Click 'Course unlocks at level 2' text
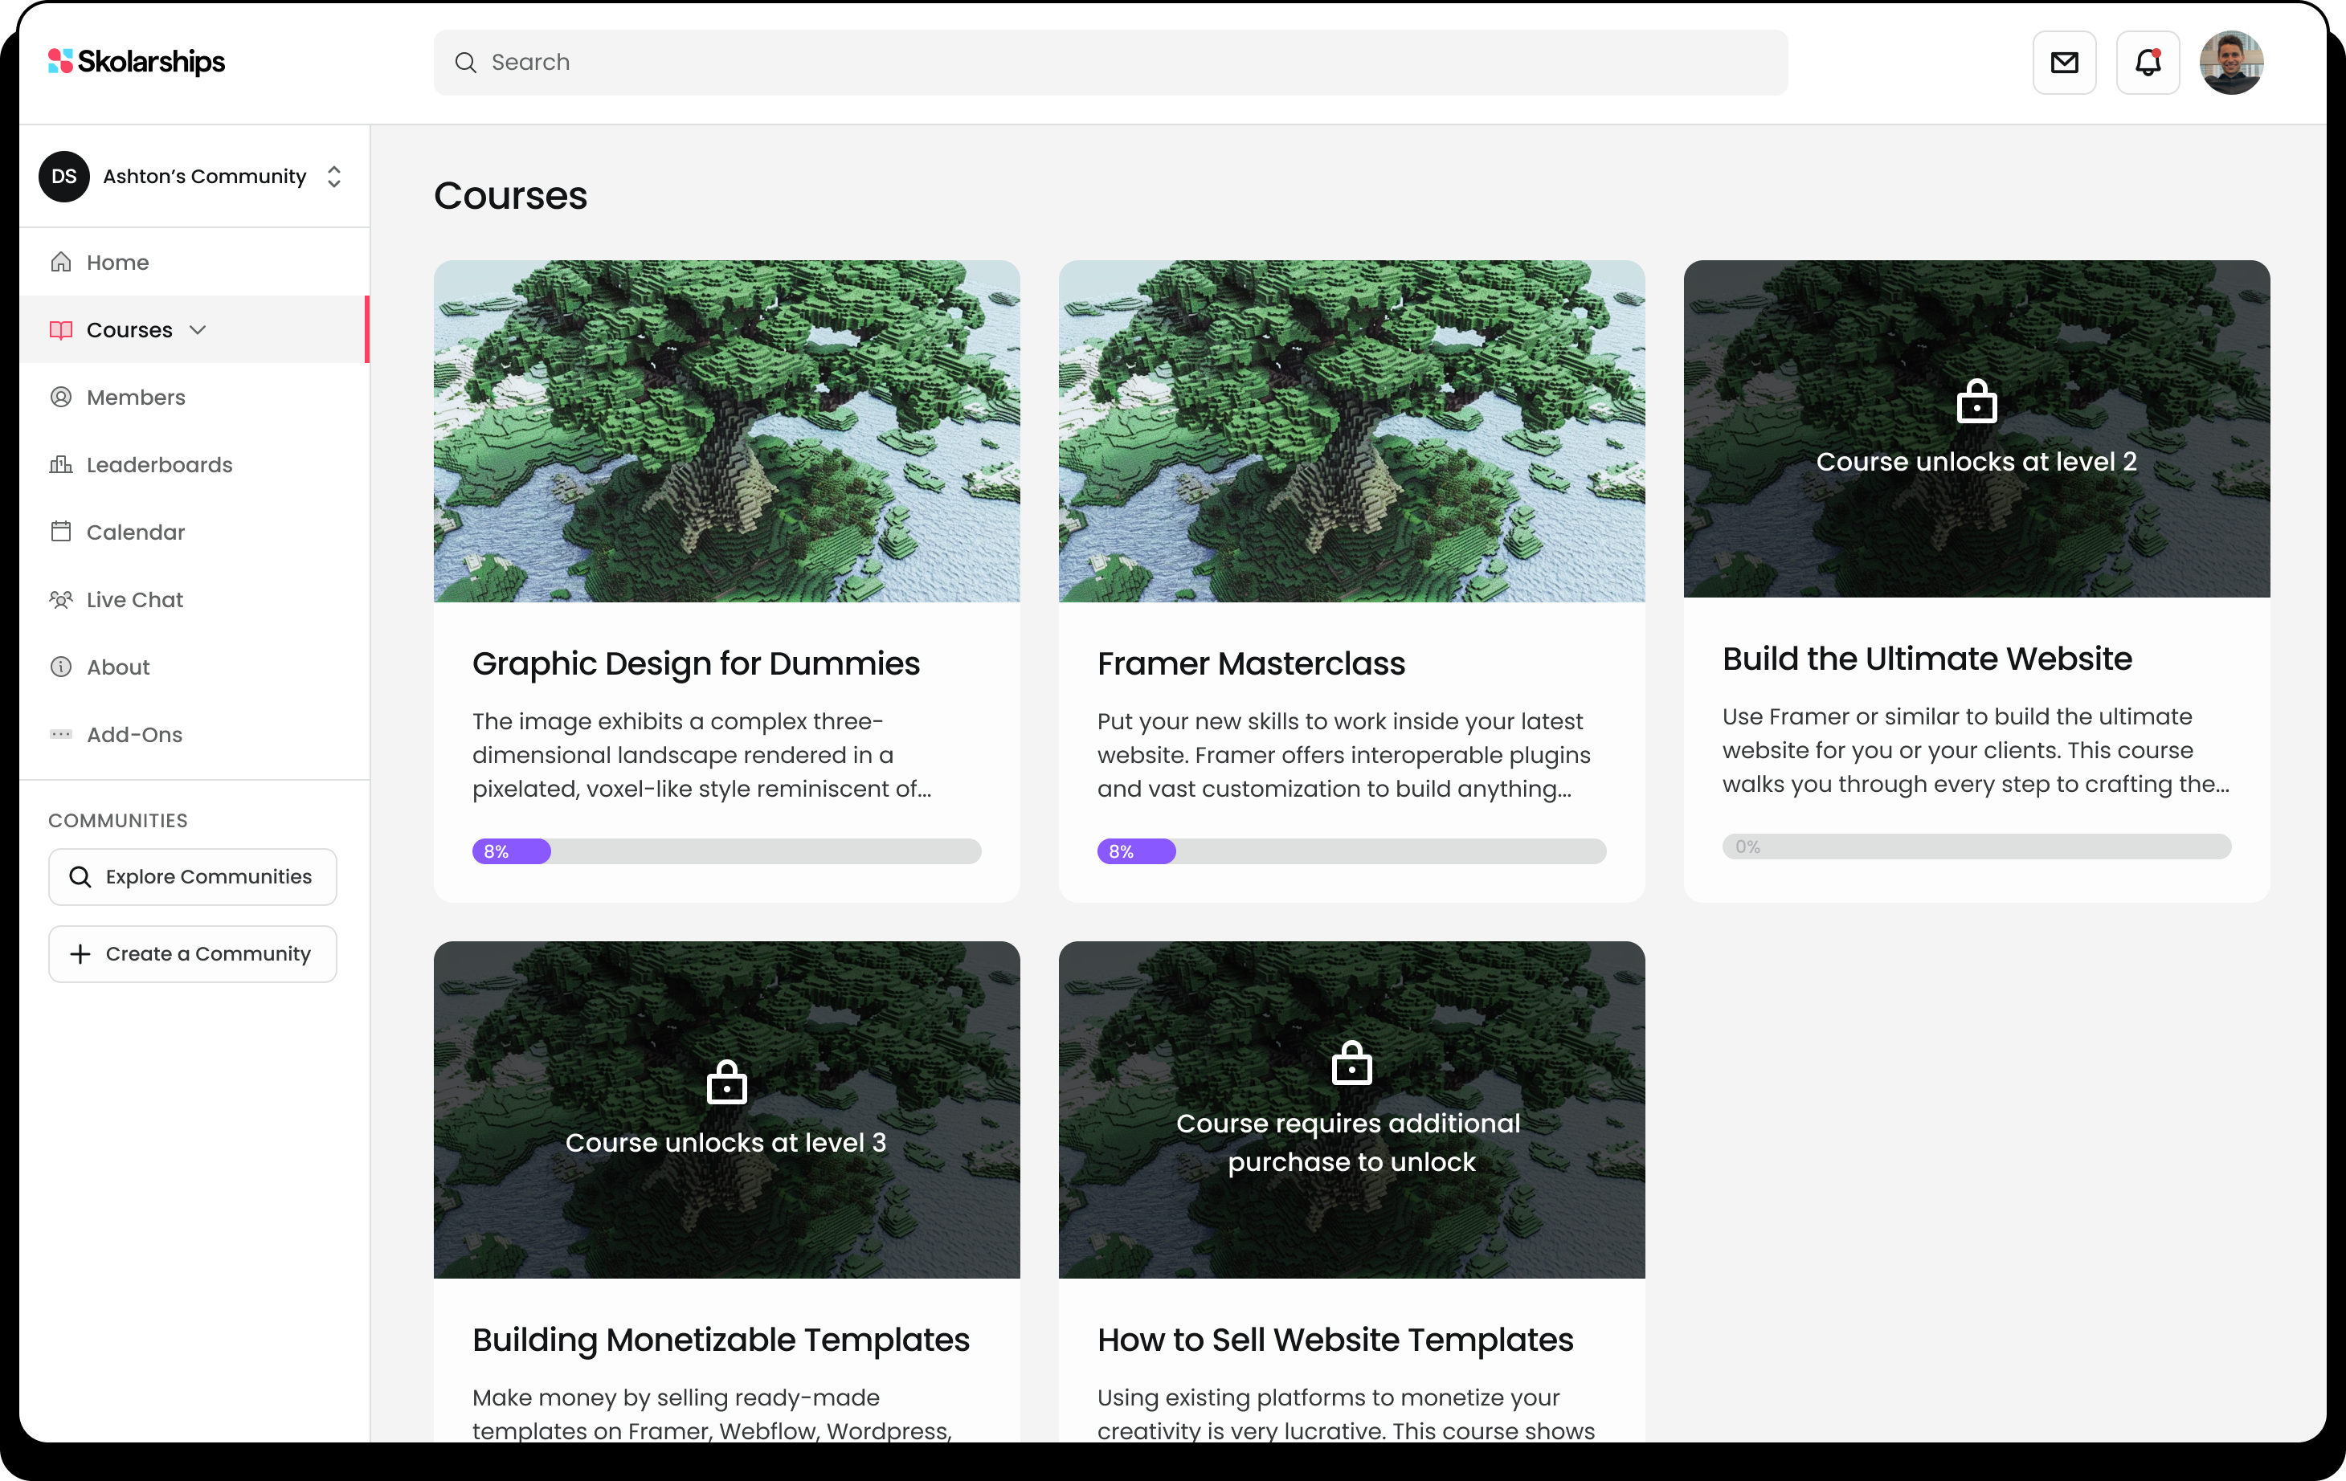The height and width of the screenshot is (1481, 2346). click(1976, 462)
